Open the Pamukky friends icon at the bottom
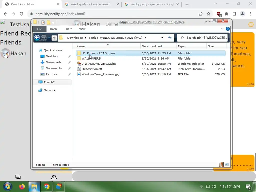This screenshot has width=256, height=192. click(54, 177)
